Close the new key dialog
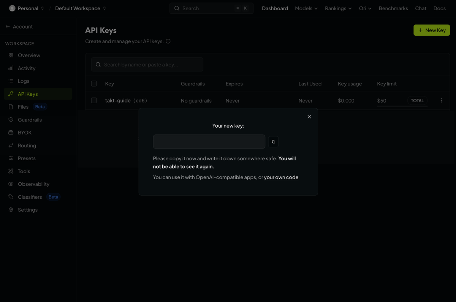456x302 pixels. point(309,117)
